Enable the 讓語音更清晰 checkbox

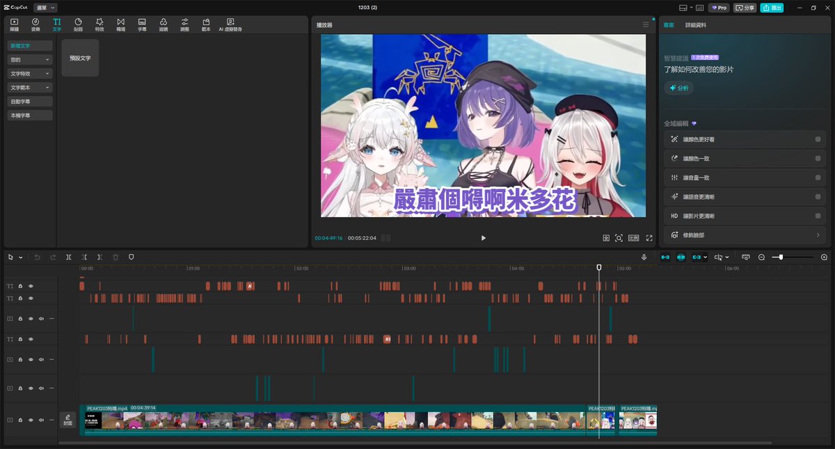pos(818,197)
